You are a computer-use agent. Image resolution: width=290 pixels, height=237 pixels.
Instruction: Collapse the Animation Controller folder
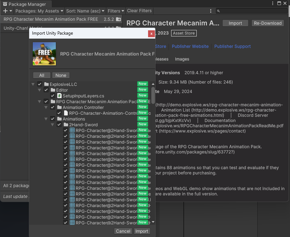point(46,107)
